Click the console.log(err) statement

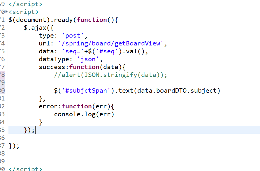[x=84, y=114]
